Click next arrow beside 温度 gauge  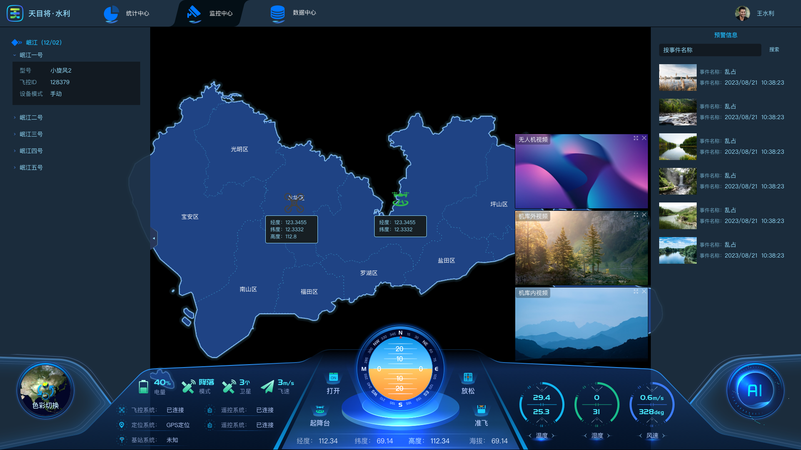[x=553, y=435]
